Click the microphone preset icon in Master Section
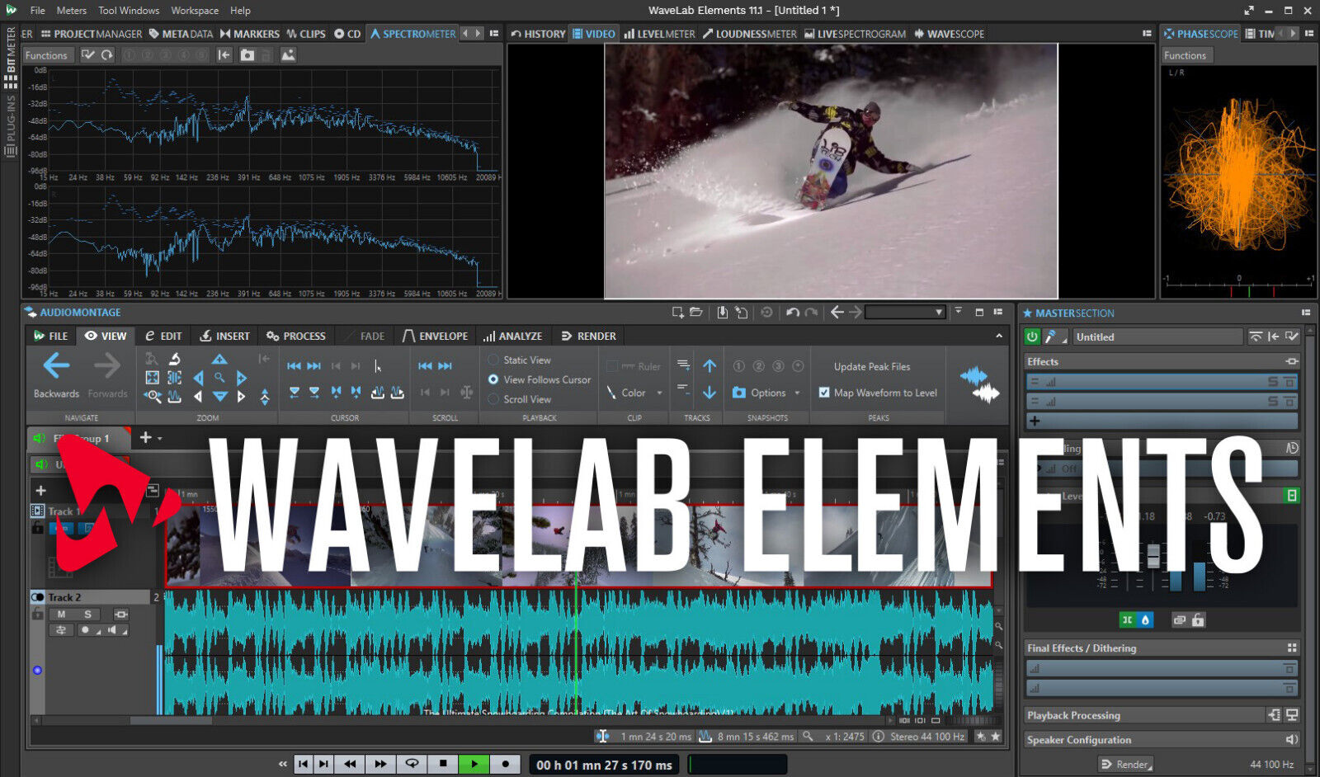The image size is (1320, 777). (x=1050, y=337)
